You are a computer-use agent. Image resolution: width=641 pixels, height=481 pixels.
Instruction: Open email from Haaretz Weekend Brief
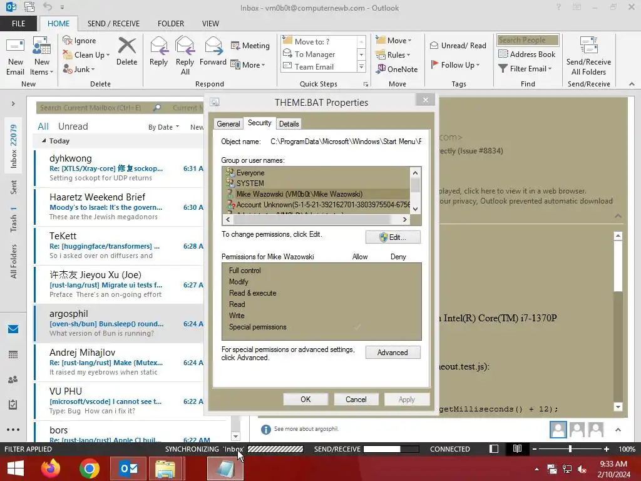point(119,207)
